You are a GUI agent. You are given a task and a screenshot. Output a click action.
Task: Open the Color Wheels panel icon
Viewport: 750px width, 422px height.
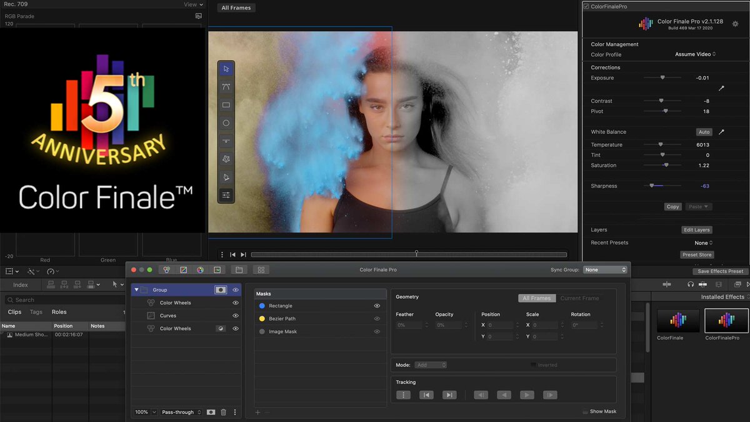click(166, 269)
